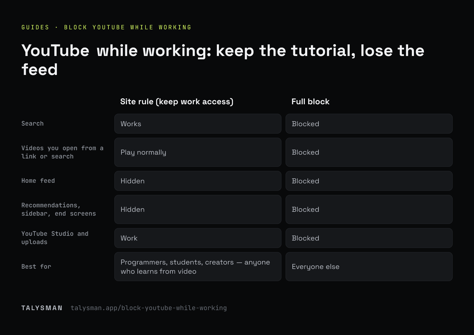Click the page headline about keeping tutorials
Screen dimensions: 474x335
tap(223, 60)
